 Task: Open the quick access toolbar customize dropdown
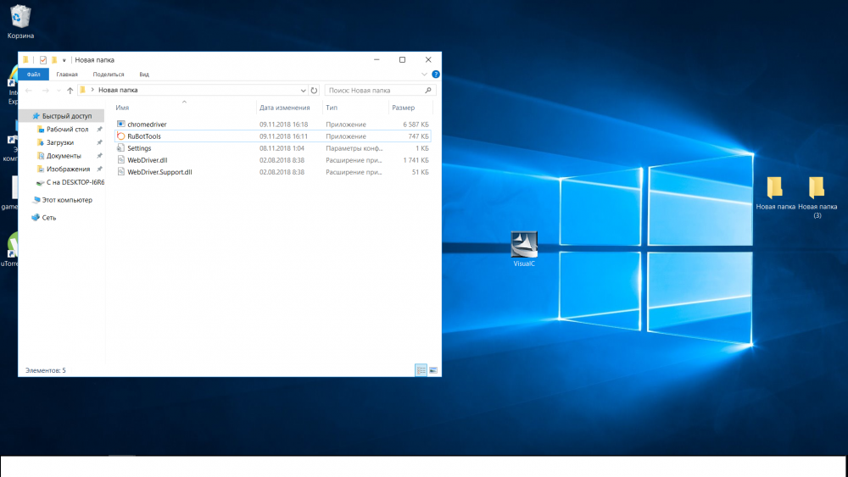(x=64, y=60)
